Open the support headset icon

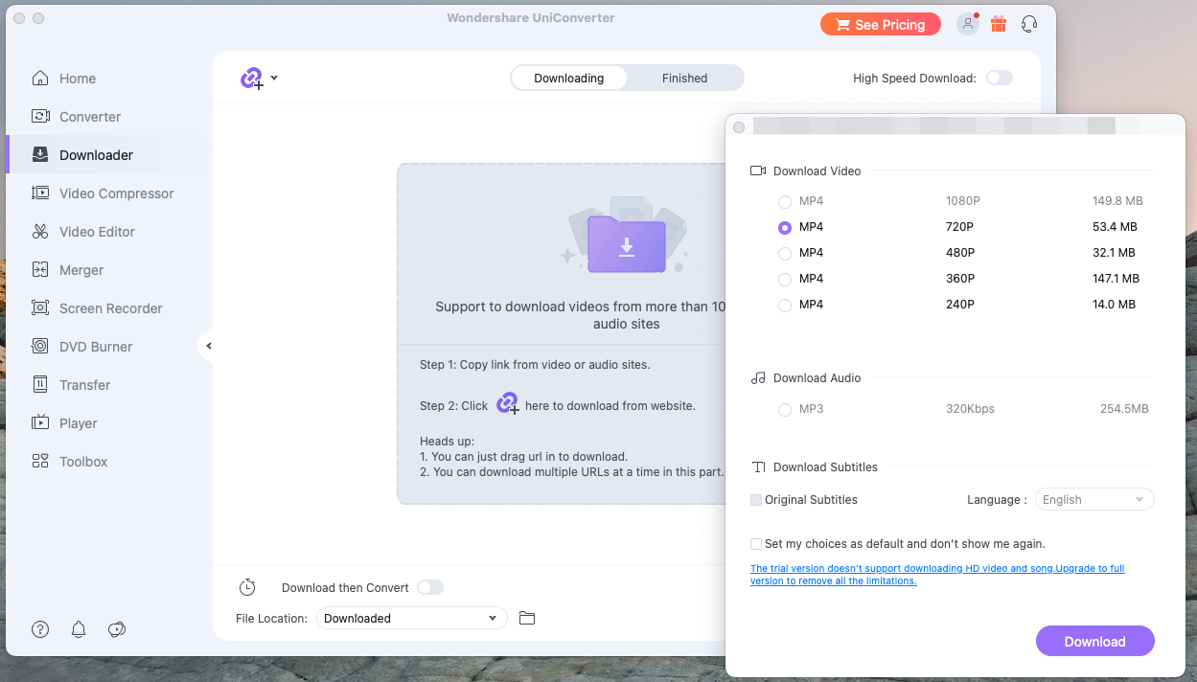click(1029, 24)
